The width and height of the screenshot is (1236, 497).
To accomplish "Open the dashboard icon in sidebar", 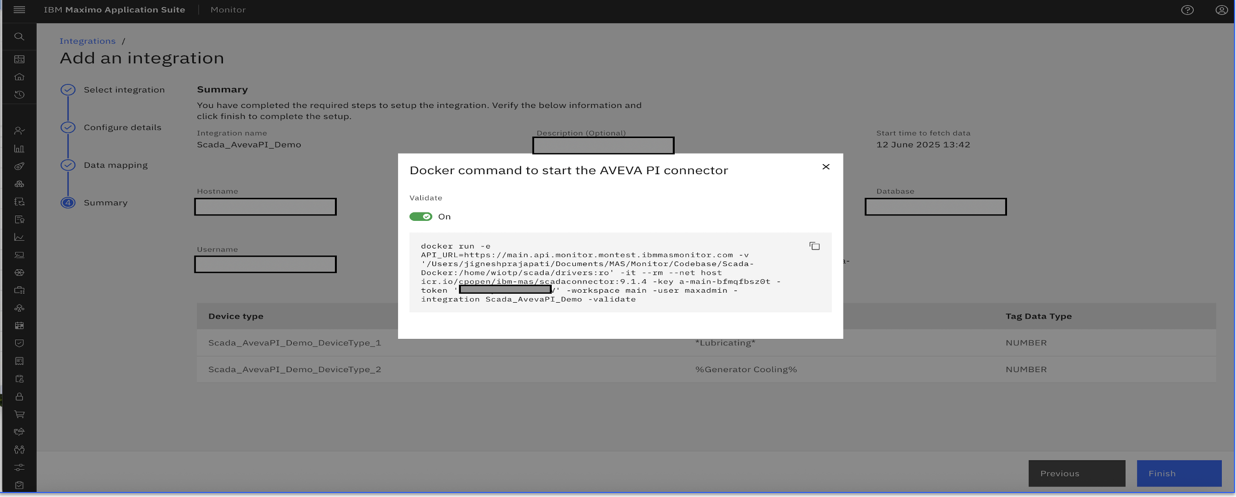I will pyautogui.click(x=19, y=59).
